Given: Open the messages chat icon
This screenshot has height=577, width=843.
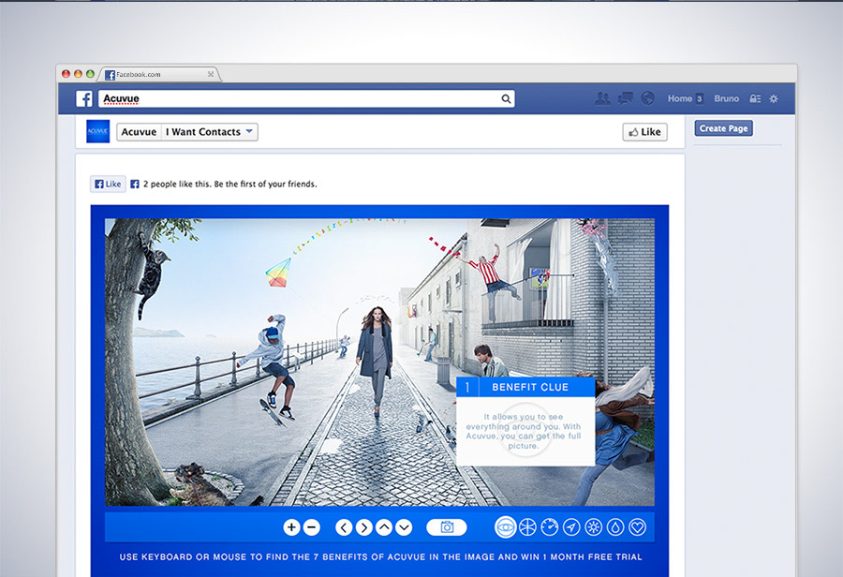Looking at the screenshot, I should pos(626,98).
